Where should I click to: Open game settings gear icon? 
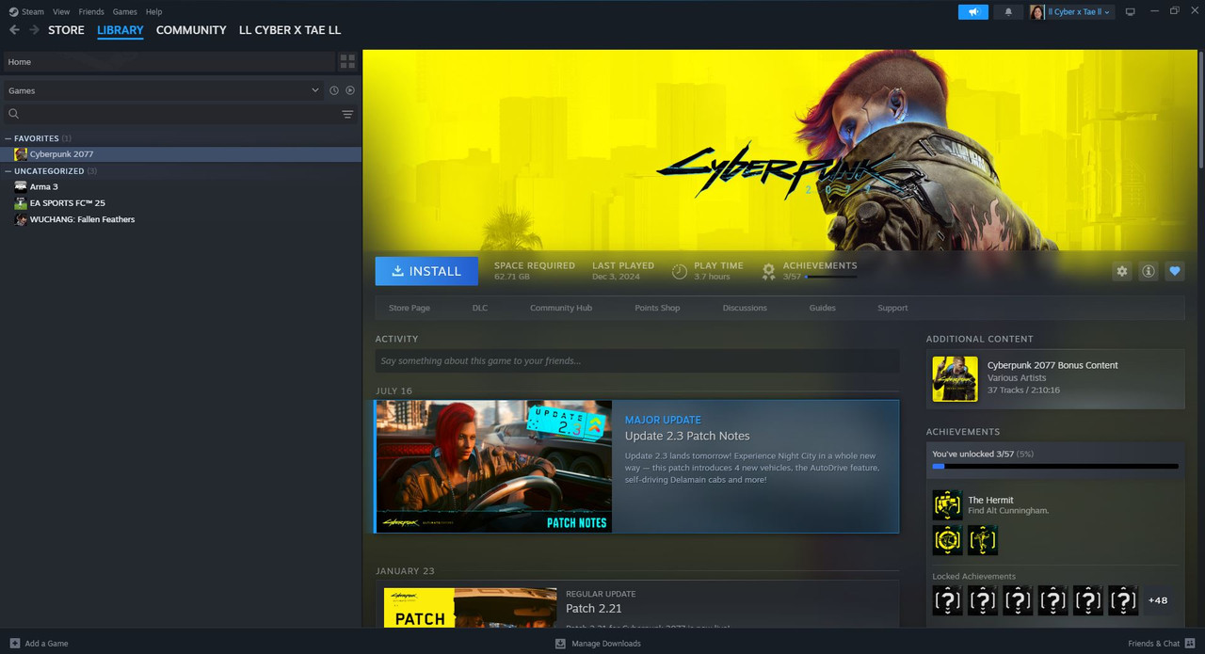1121,271
